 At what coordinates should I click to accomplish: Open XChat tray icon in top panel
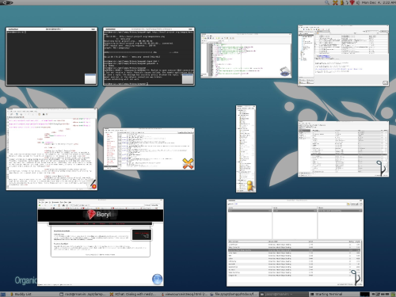(x=335, y=2)
